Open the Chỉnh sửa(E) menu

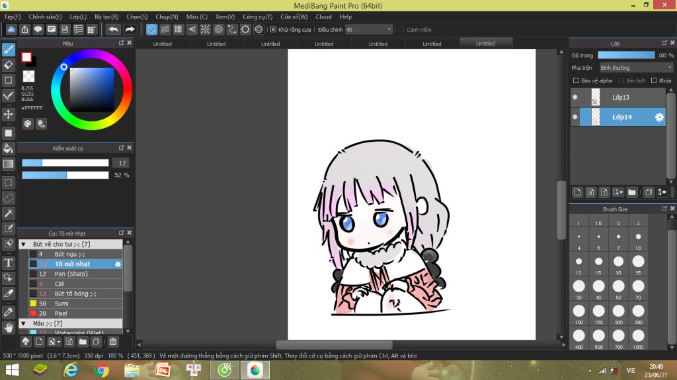(x=46, y=16)
